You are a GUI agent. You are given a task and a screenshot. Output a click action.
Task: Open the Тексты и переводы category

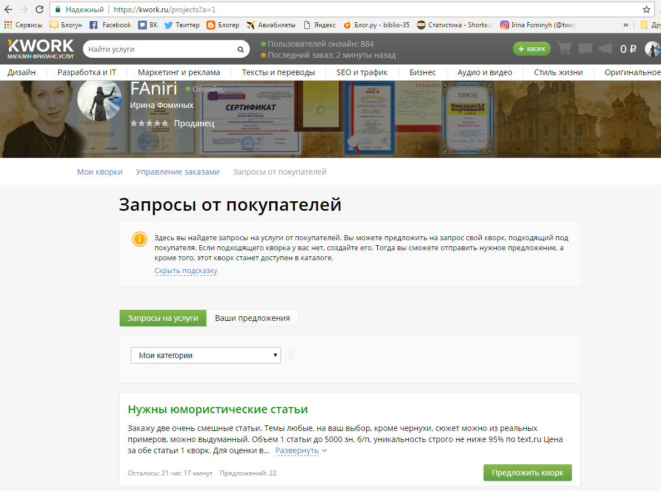278,72
